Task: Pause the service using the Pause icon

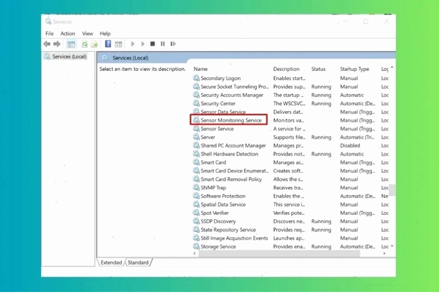Action: pyautogui.click(x=162, y=44)
